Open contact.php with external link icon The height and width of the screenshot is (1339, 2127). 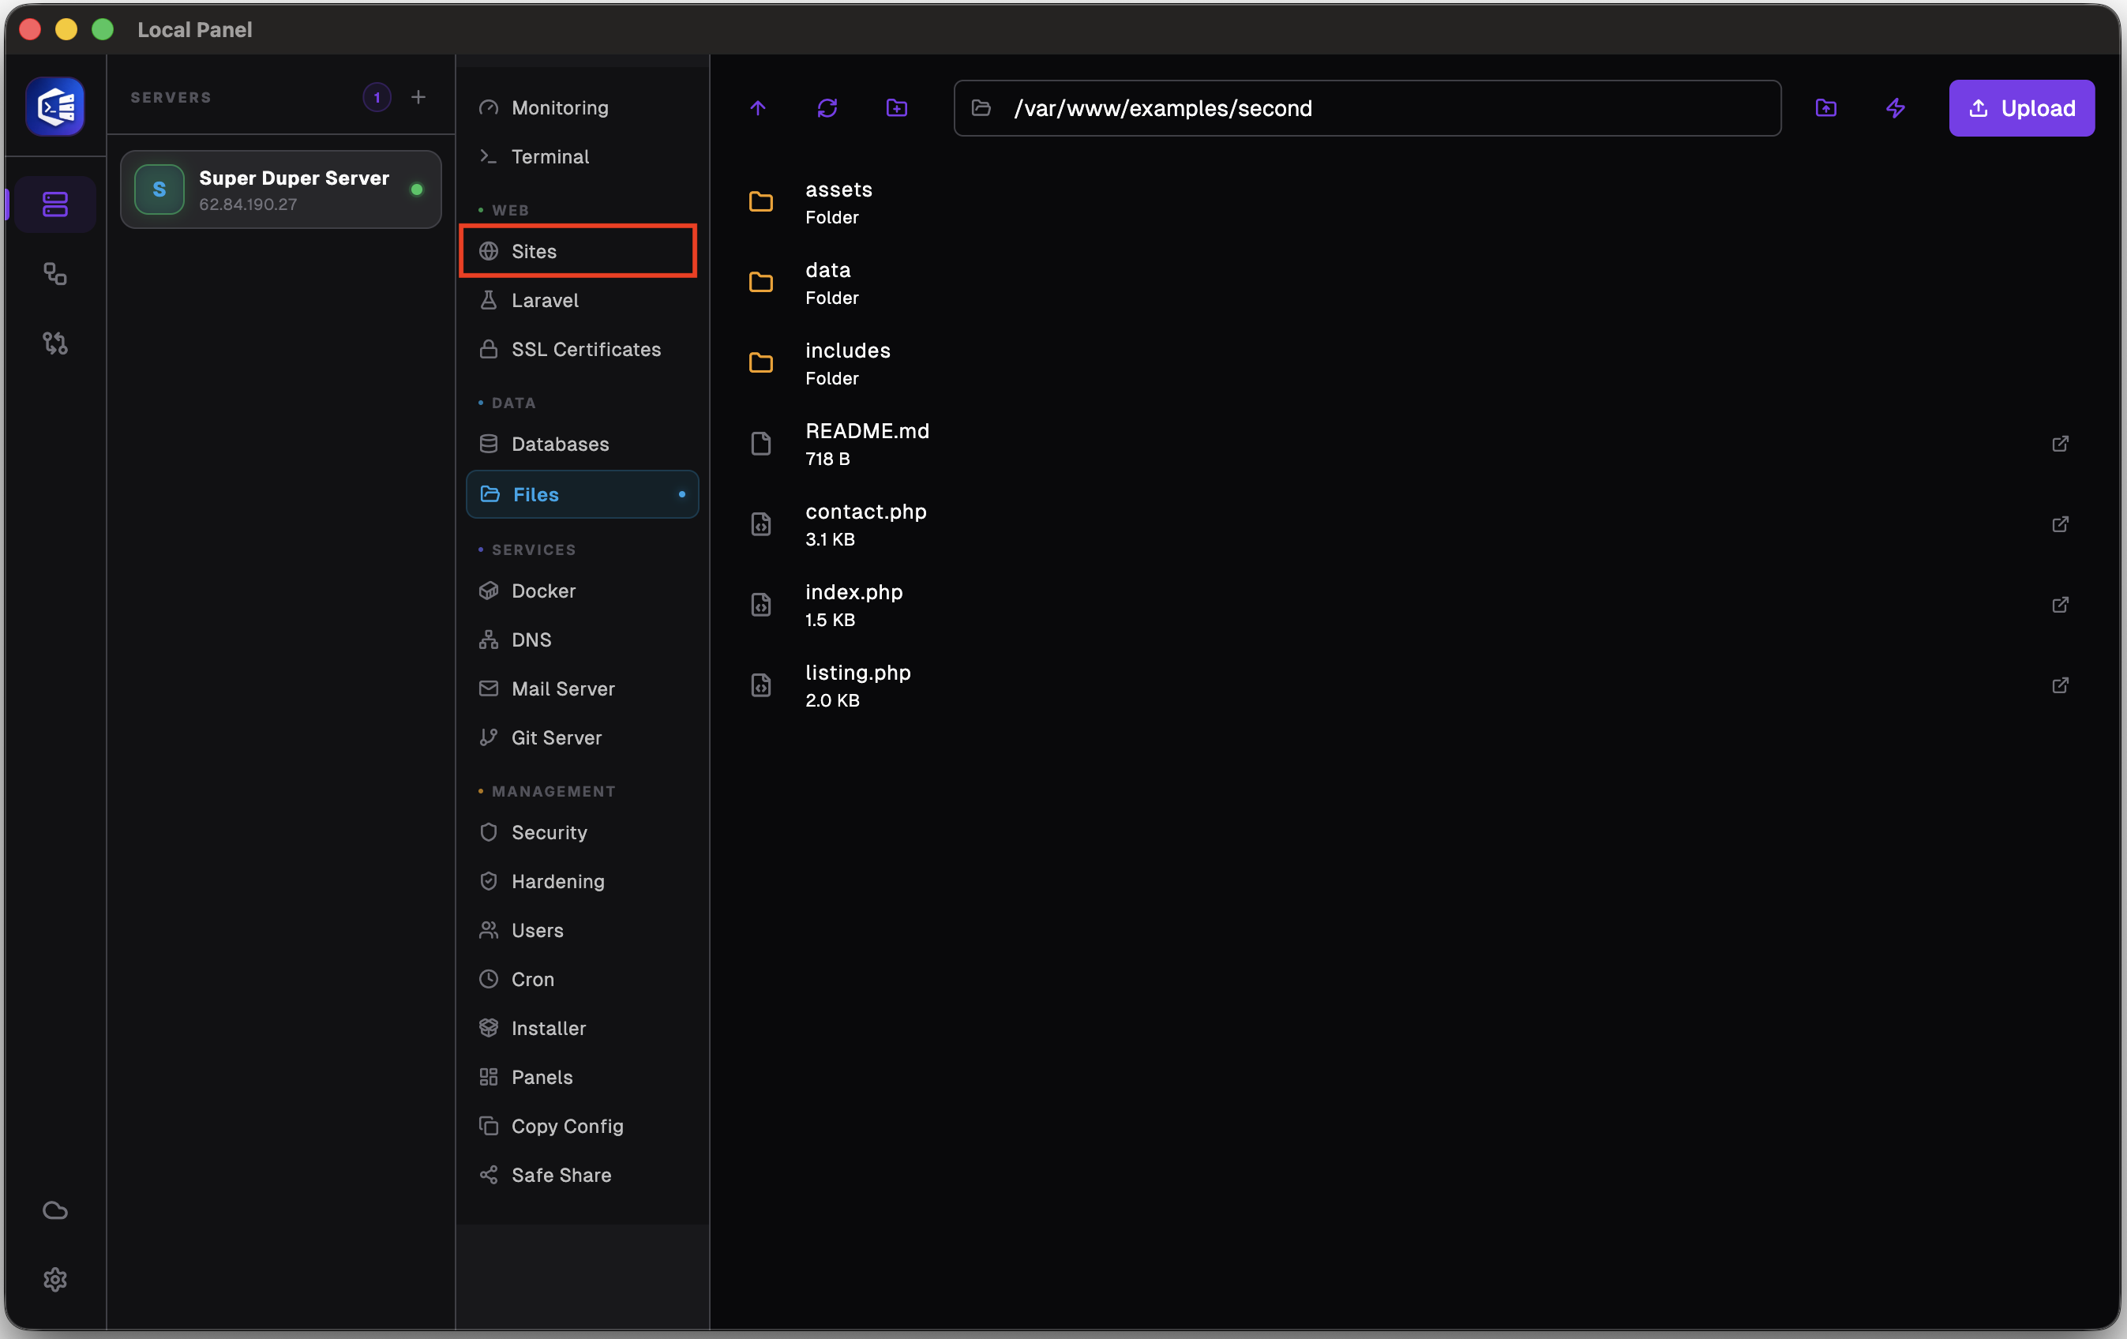(x=2061, y=523)
